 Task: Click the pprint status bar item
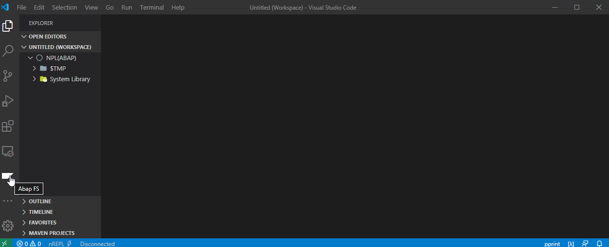coord(552,244)
